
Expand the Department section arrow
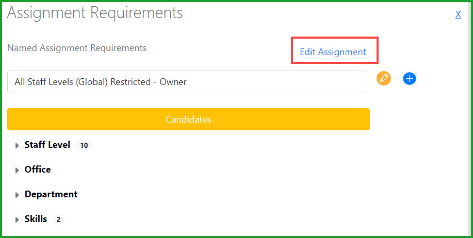click(x=17, y=195)
